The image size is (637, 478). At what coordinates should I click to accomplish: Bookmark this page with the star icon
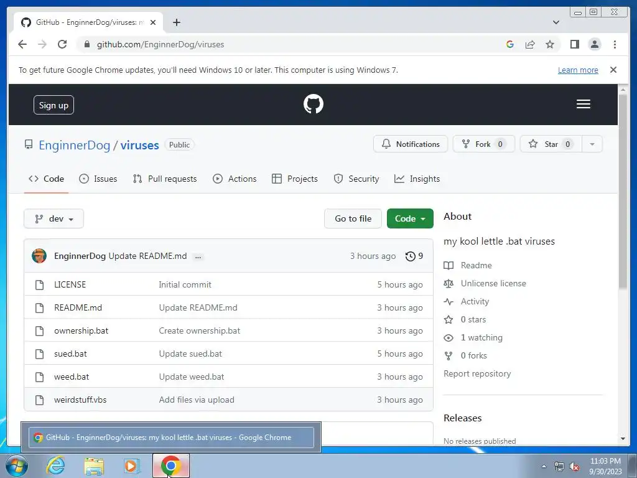pyautogui.click(x=550, y=44)
